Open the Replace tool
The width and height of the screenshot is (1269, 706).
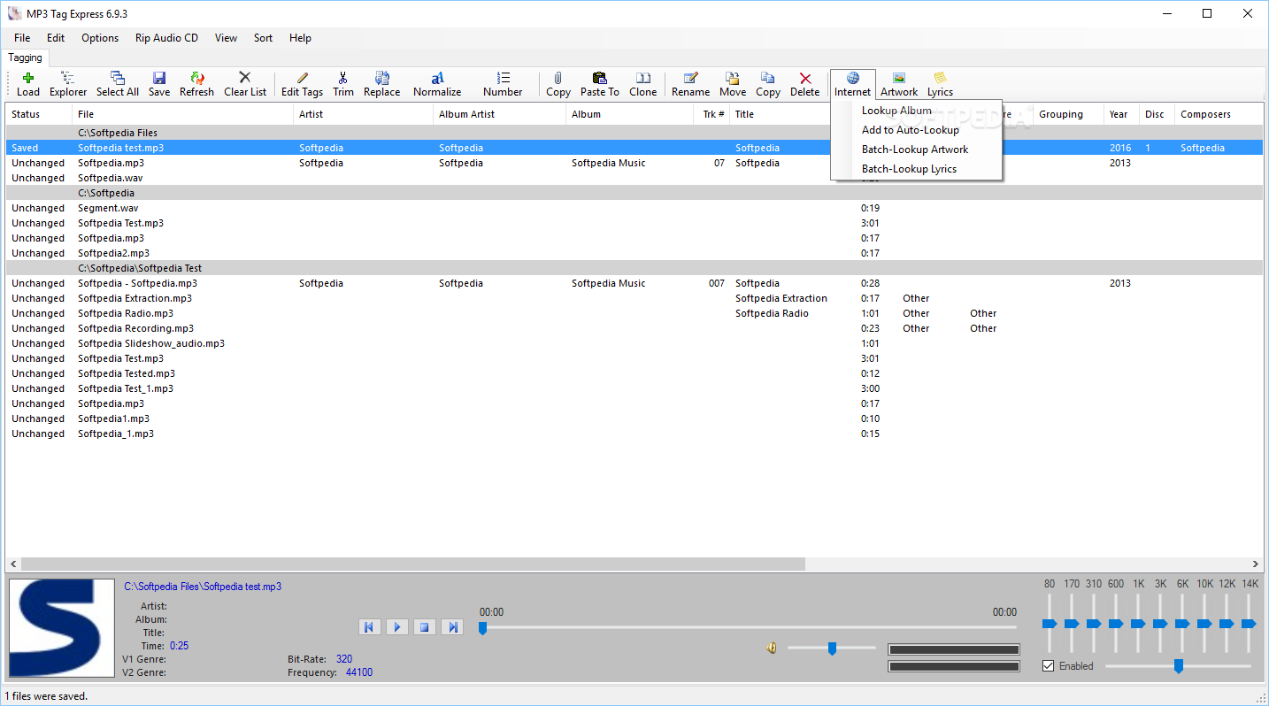(382, 84)
